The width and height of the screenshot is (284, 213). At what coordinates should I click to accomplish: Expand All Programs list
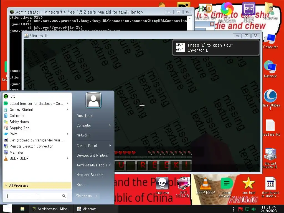pos(37,185)
